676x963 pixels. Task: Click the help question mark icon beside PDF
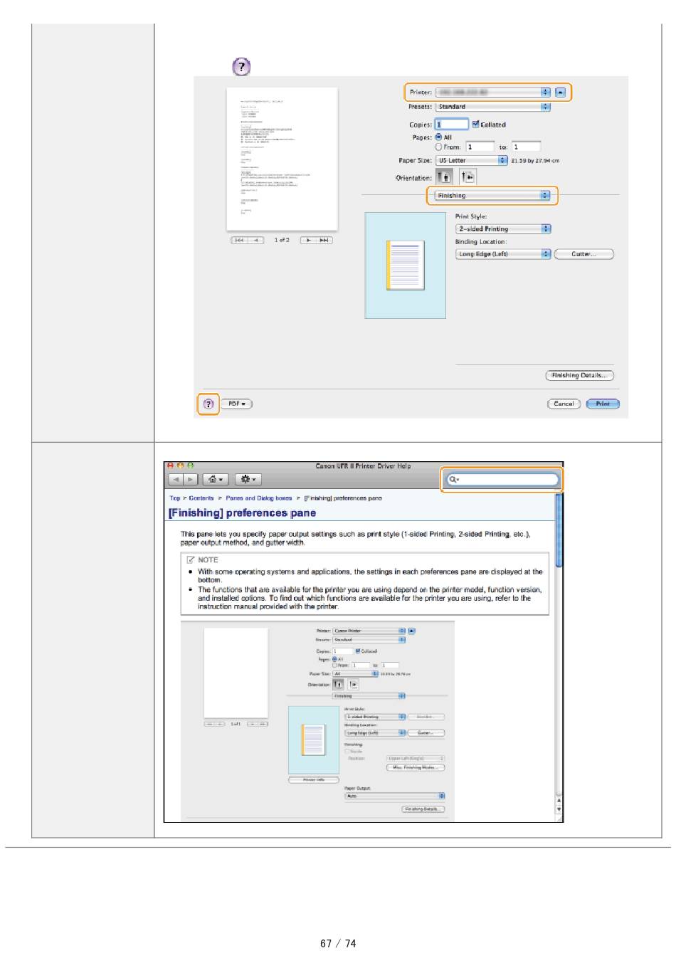(208, 404)
